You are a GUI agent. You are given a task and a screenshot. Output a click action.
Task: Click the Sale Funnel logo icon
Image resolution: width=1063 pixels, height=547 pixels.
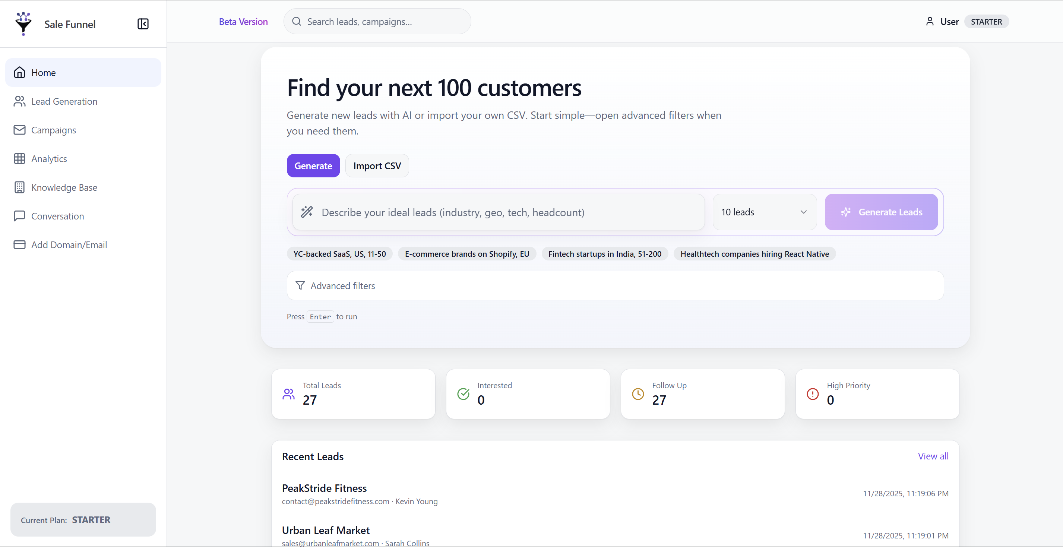[23, 23]
